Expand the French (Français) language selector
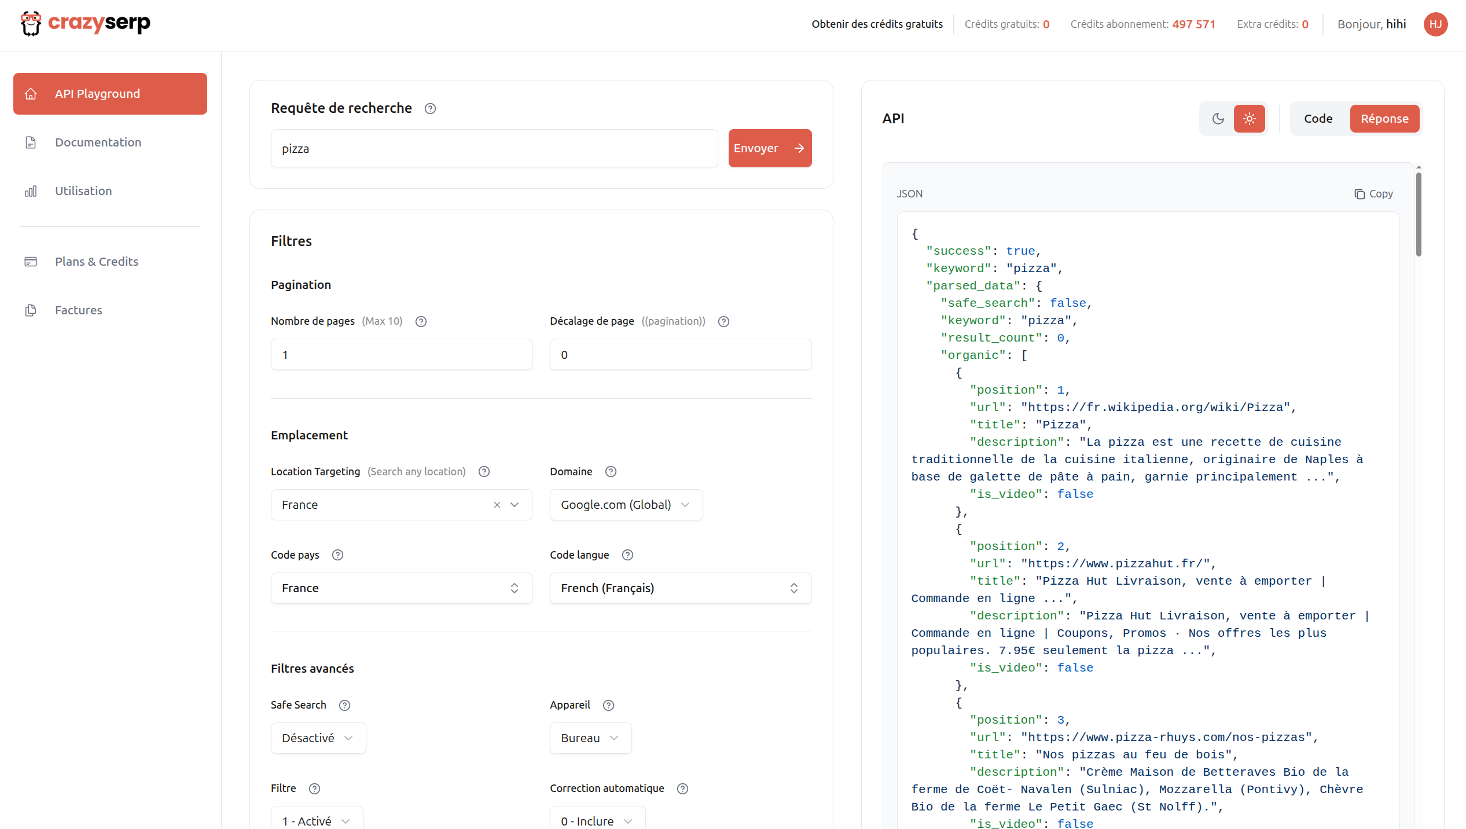The image size is (1466, 829). [x=680, y=588]
